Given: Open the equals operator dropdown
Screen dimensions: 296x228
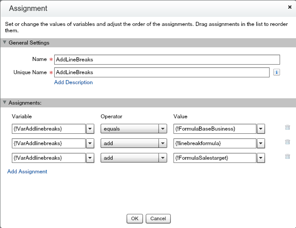Looking at the screenshot, I should [163, 129].
